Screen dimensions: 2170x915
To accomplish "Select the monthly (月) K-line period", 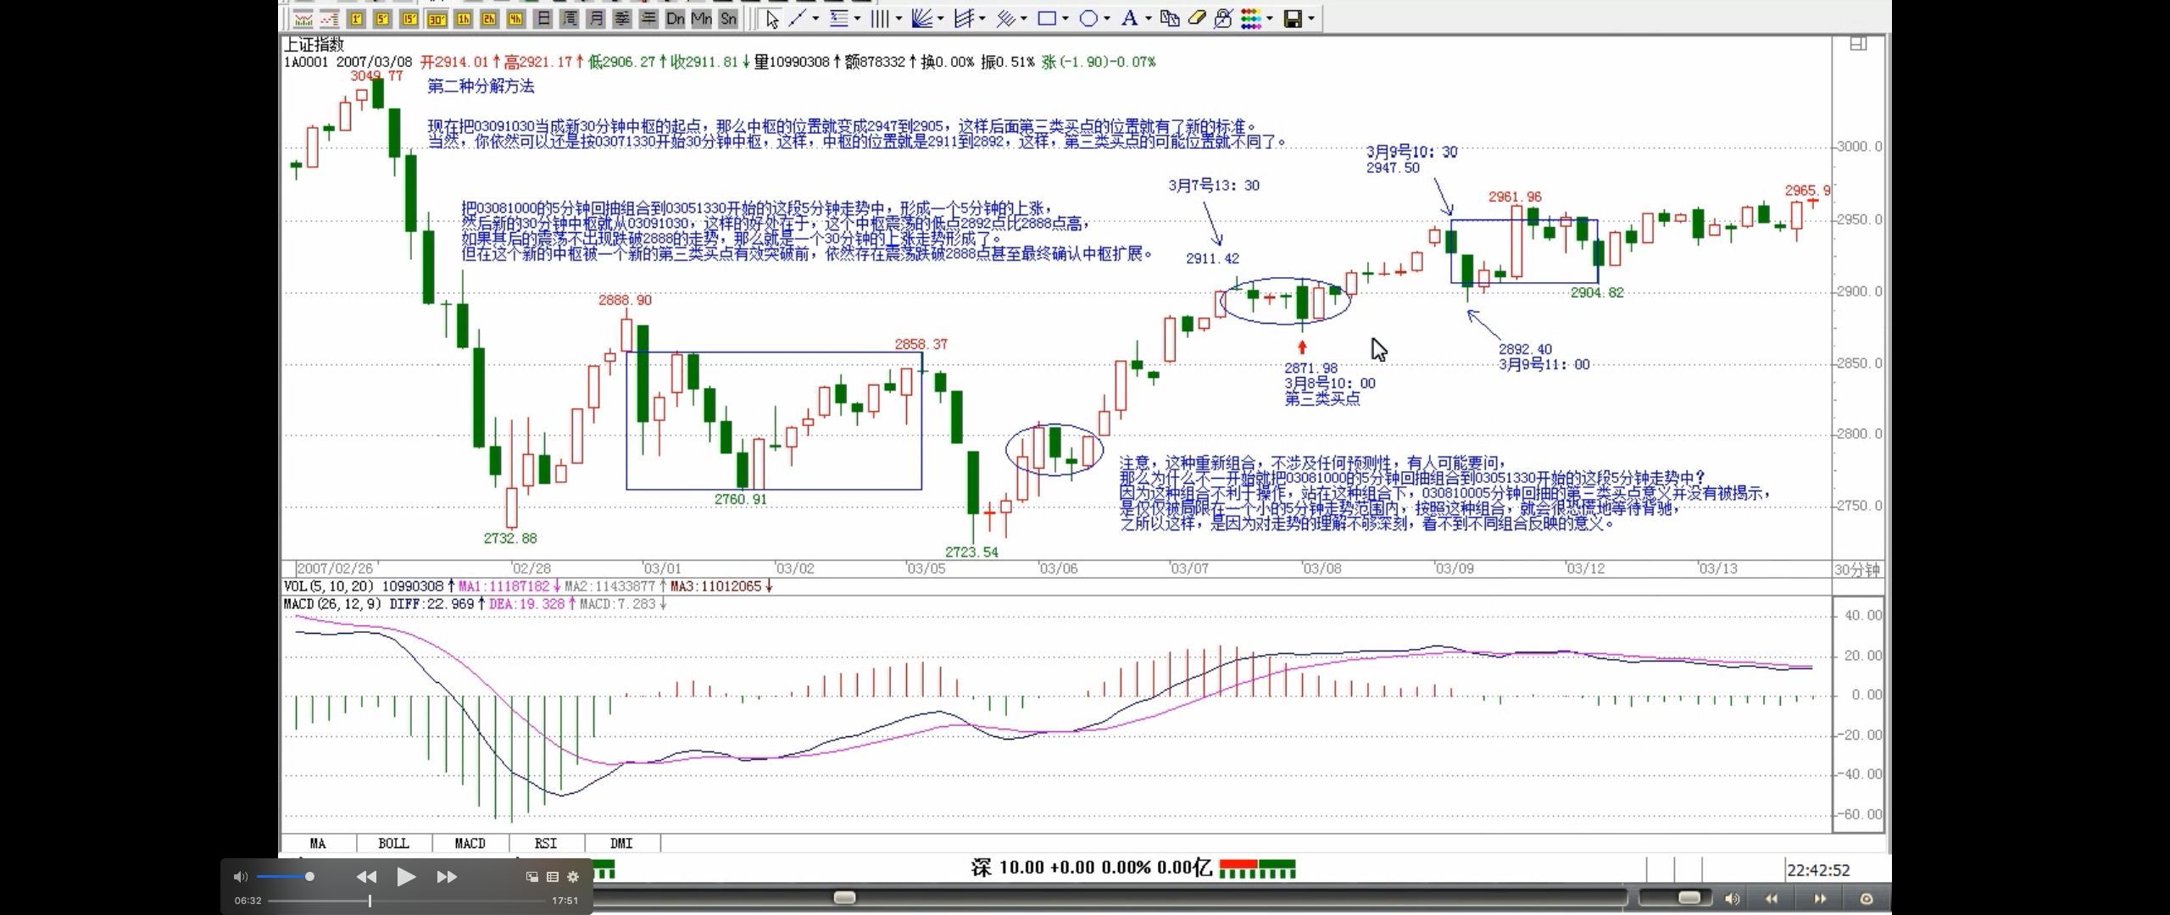I will 596,19.
